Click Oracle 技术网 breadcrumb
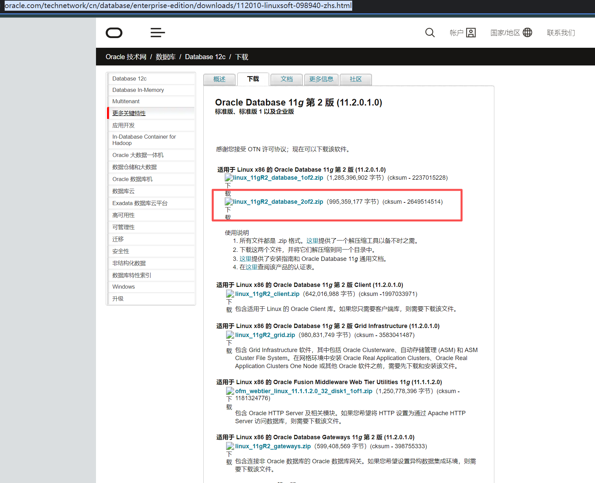Screen dimensions: 595x483 [x=126, y=57]
